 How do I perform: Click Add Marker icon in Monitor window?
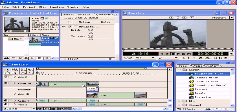point(183,58)
